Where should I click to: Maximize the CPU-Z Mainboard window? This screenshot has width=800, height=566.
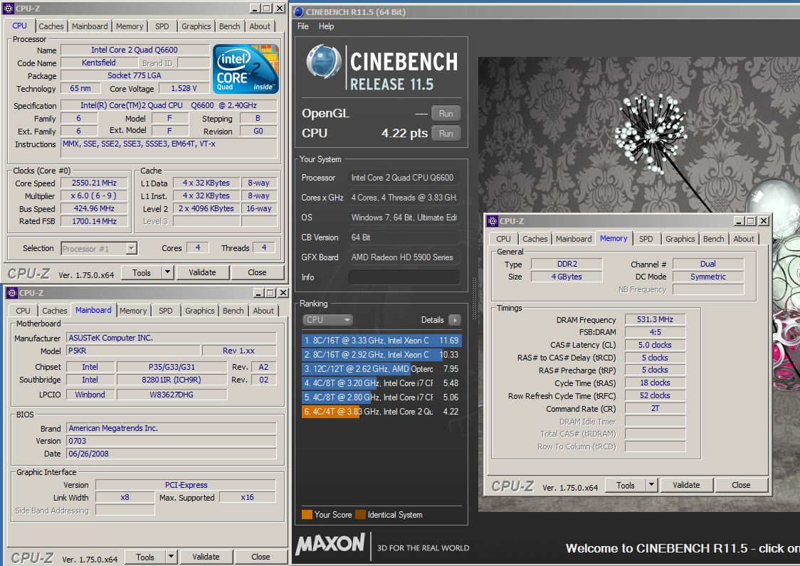point(270,293)
